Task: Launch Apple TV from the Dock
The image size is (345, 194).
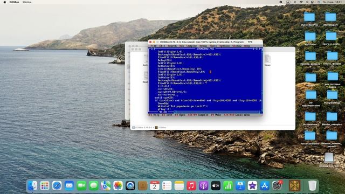Action: click(216, 186)
